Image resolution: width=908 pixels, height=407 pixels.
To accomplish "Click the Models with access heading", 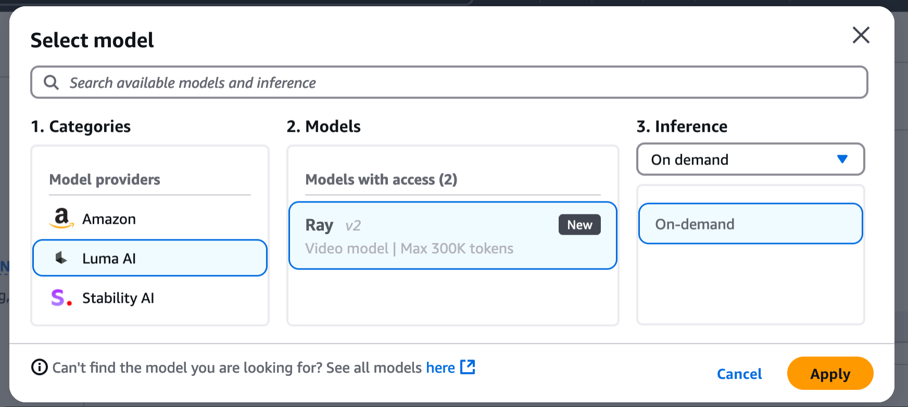I will 381,180.
